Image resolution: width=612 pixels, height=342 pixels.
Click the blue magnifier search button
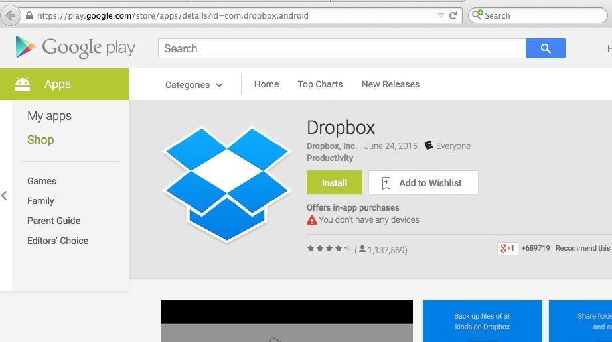545,48
